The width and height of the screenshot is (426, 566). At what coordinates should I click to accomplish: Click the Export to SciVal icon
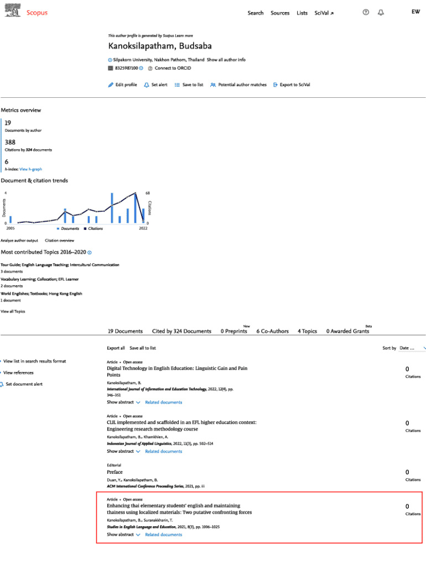click(x=276, y=85)
